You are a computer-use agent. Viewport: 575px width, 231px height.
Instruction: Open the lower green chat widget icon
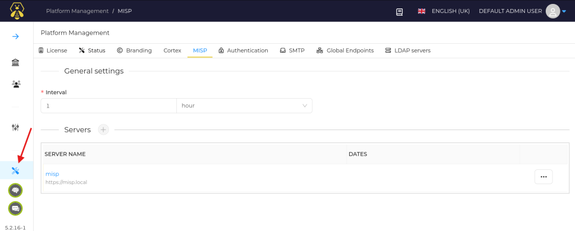tap(16, 209)
